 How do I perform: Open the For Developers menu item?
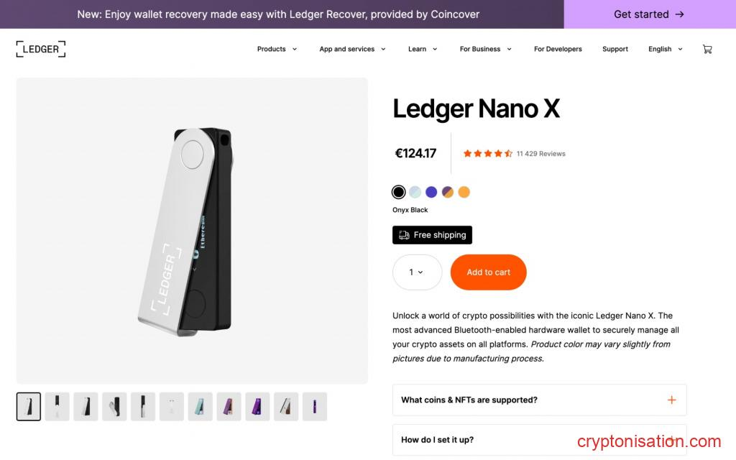click(x=558, y=49)
